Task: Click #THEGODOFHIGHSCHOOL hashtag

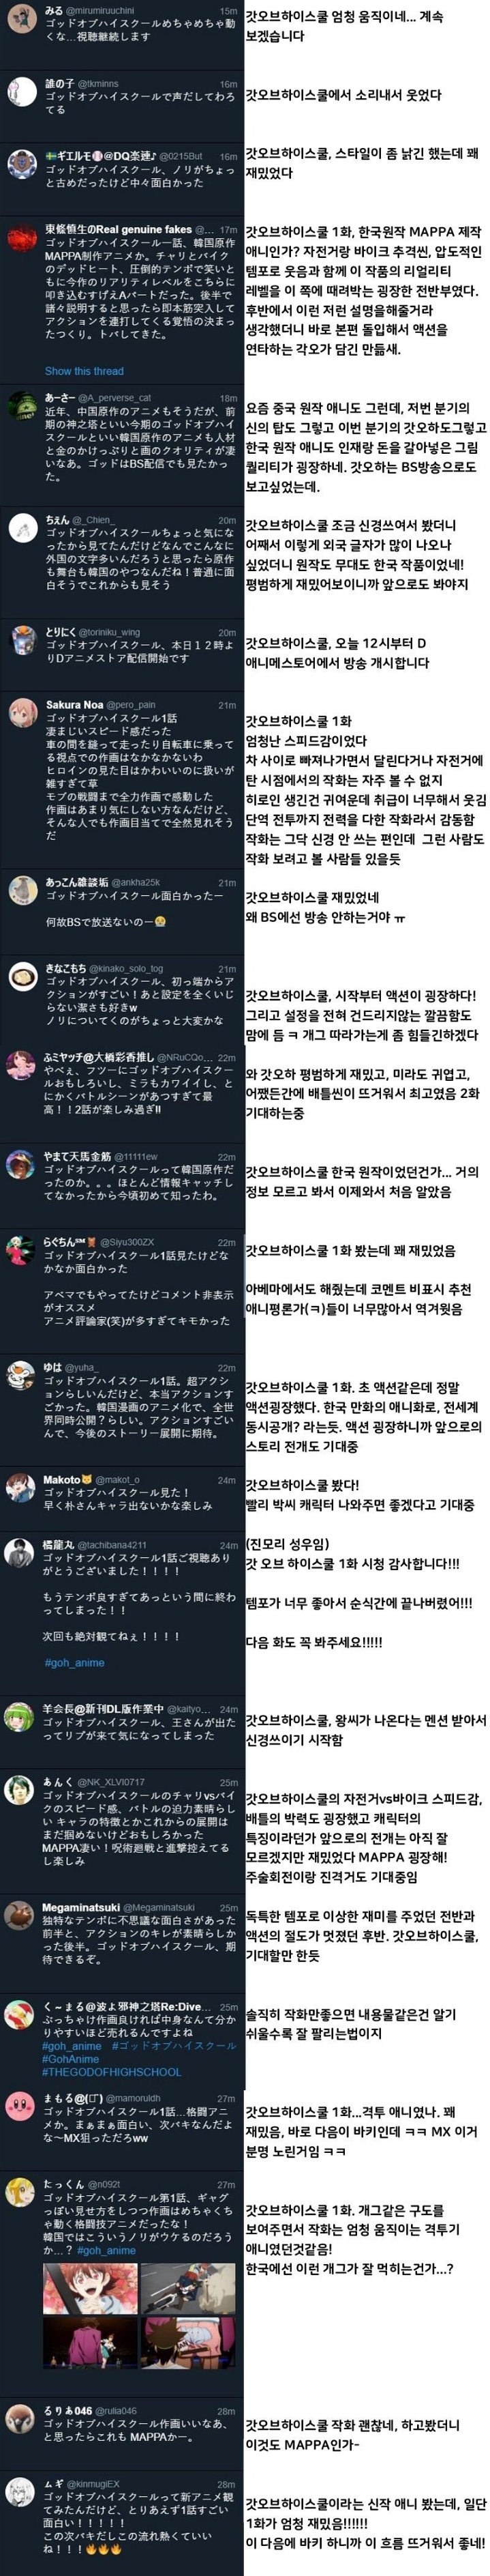Action: click(x=112, y=2071)
